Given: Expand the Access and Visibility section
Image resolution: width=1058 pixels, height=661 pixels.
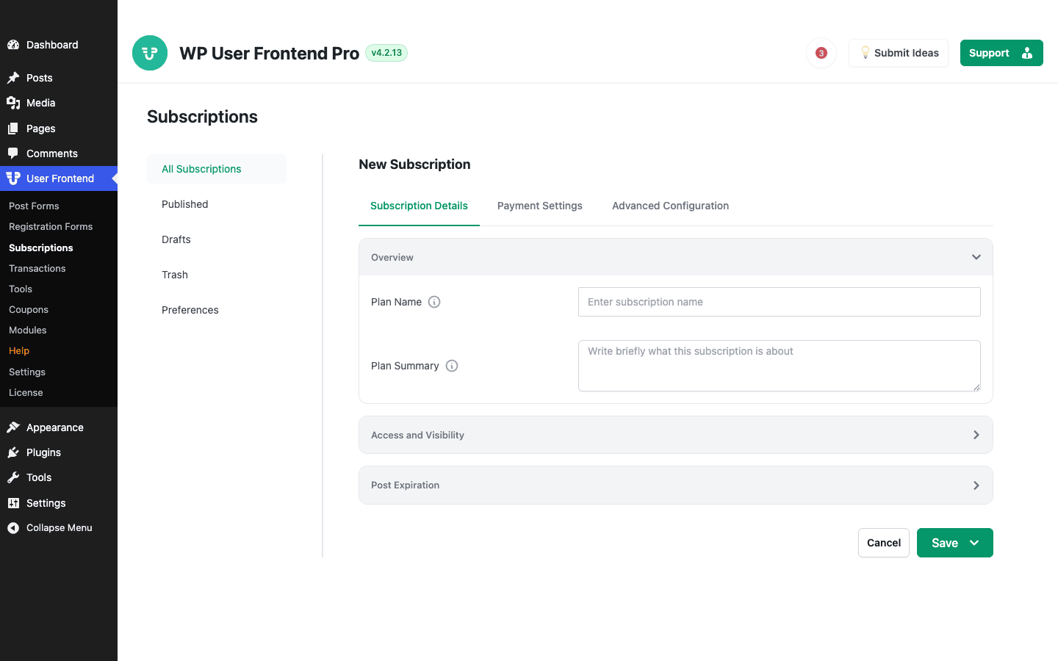Looking at the screenshot, I should 976,435.
